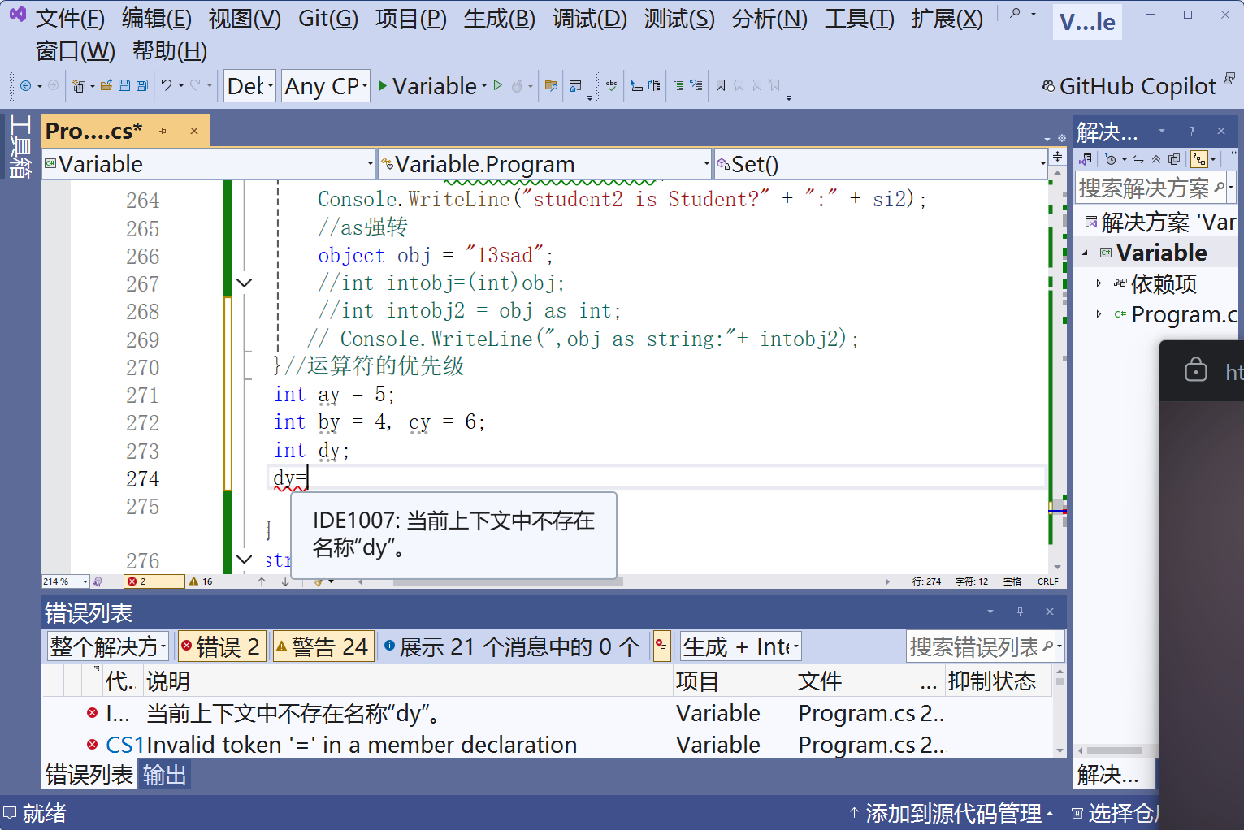Screen dimensions: 1244x830
Task: Open the Debug menu
Action: 590,19
